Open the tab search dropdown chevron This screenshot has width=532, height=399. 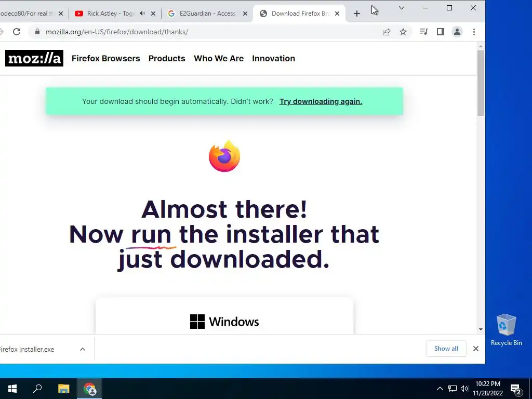click(402, 8)
